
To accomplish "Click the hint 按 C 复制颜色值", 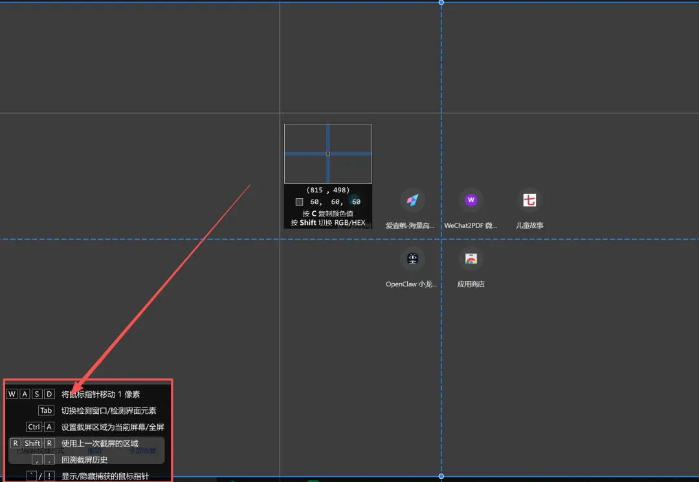I will (x=327, y=213).
